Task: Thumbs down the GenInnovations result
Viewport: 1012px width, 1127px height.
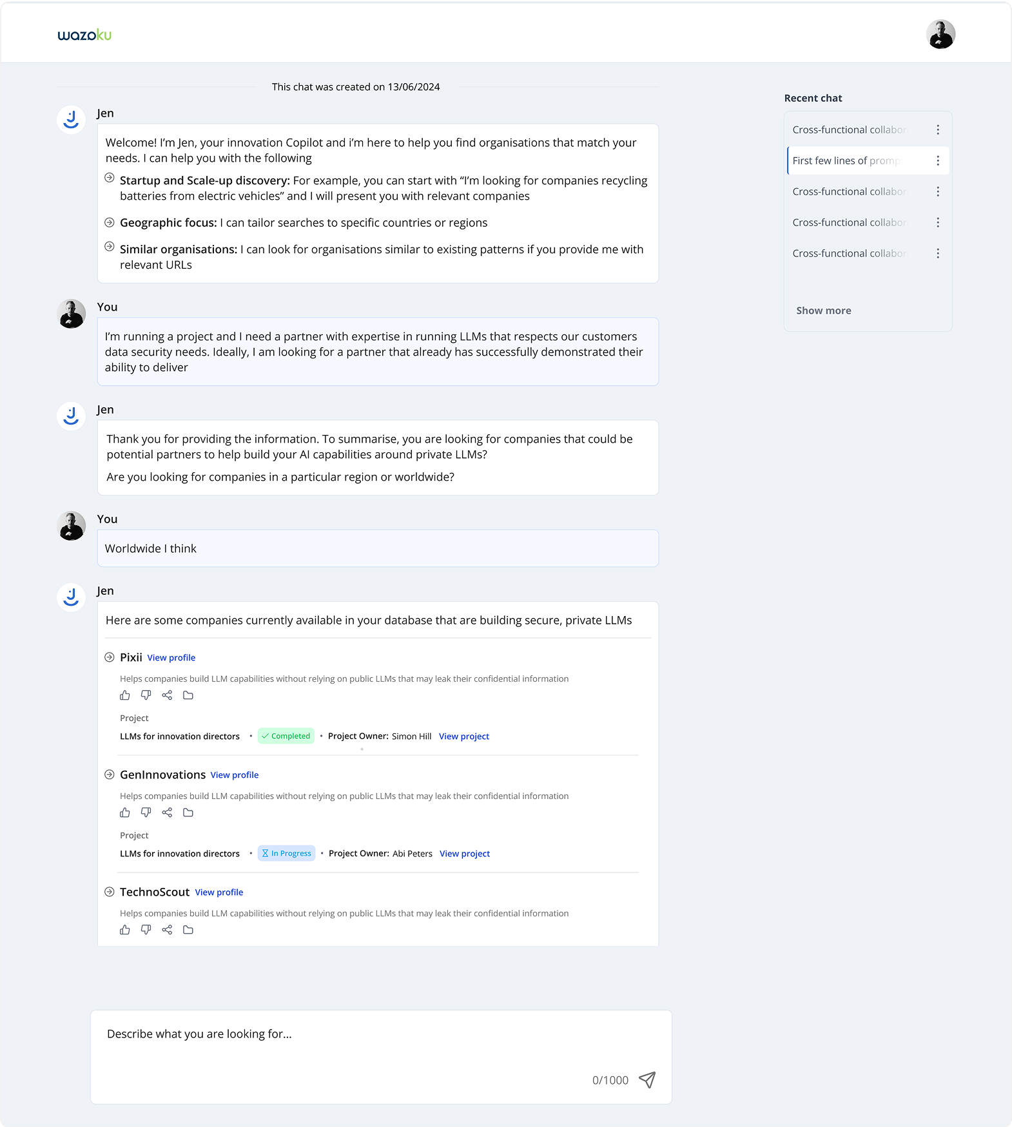Action: (146, 813)
